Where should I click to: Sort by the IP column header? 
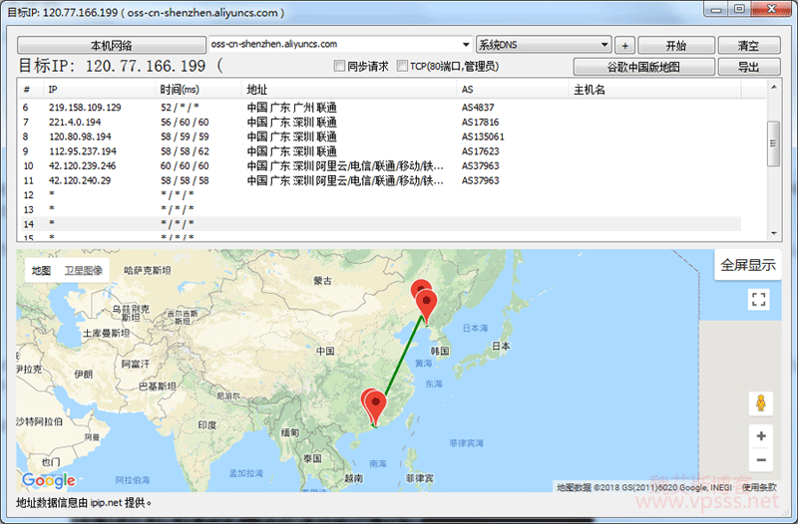(x=99, y=90)
